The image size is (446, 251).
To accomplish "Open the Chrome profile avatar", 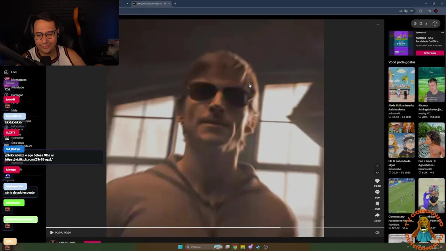I will 436,11.
